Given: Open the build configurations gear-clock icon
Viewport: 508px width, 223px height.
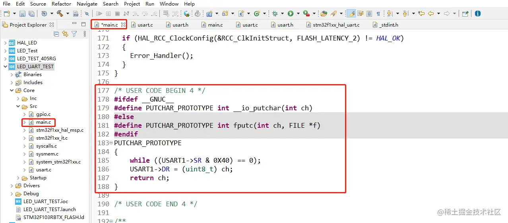Looking at the screenshot, I should (44, 13).
